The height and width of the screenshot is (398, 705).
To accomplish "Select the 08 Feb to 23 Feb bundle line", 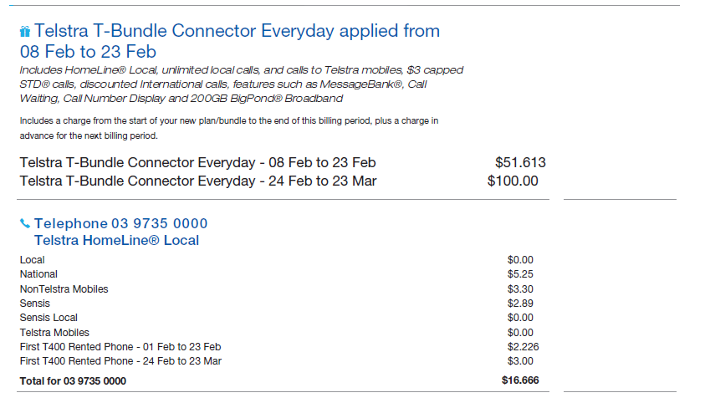I will 197,162.
